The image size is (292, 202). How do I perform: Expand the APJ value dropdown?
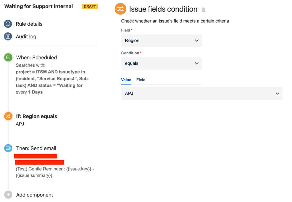(x=202, y=94)
